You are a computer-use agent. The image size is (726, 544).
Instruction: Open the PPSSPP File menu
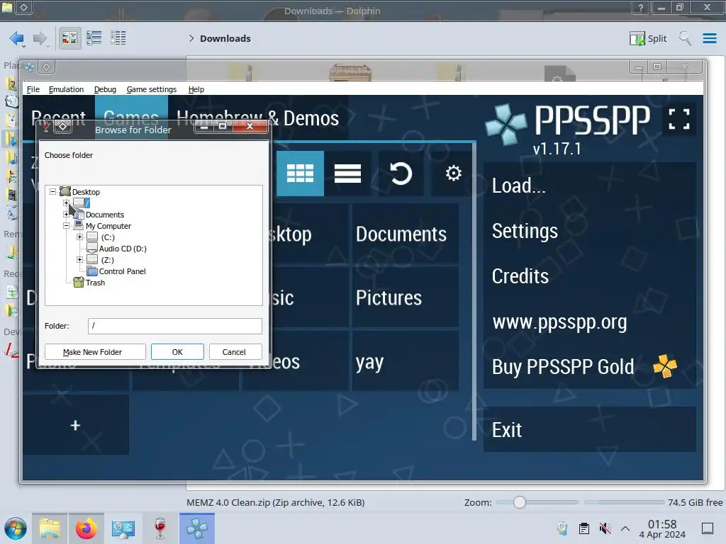33,89
